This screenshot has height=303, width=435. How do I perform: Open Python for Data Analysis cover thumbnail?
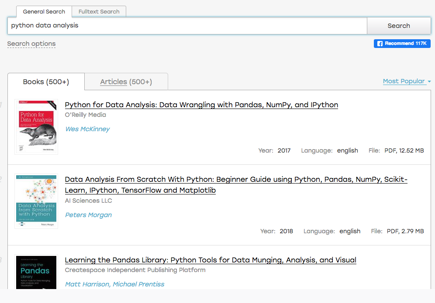[36, 127]
